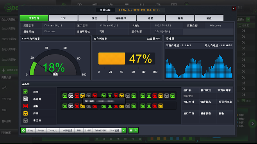
Task: Click toolbar button left of WEB管理
Action: pos(53,130)
